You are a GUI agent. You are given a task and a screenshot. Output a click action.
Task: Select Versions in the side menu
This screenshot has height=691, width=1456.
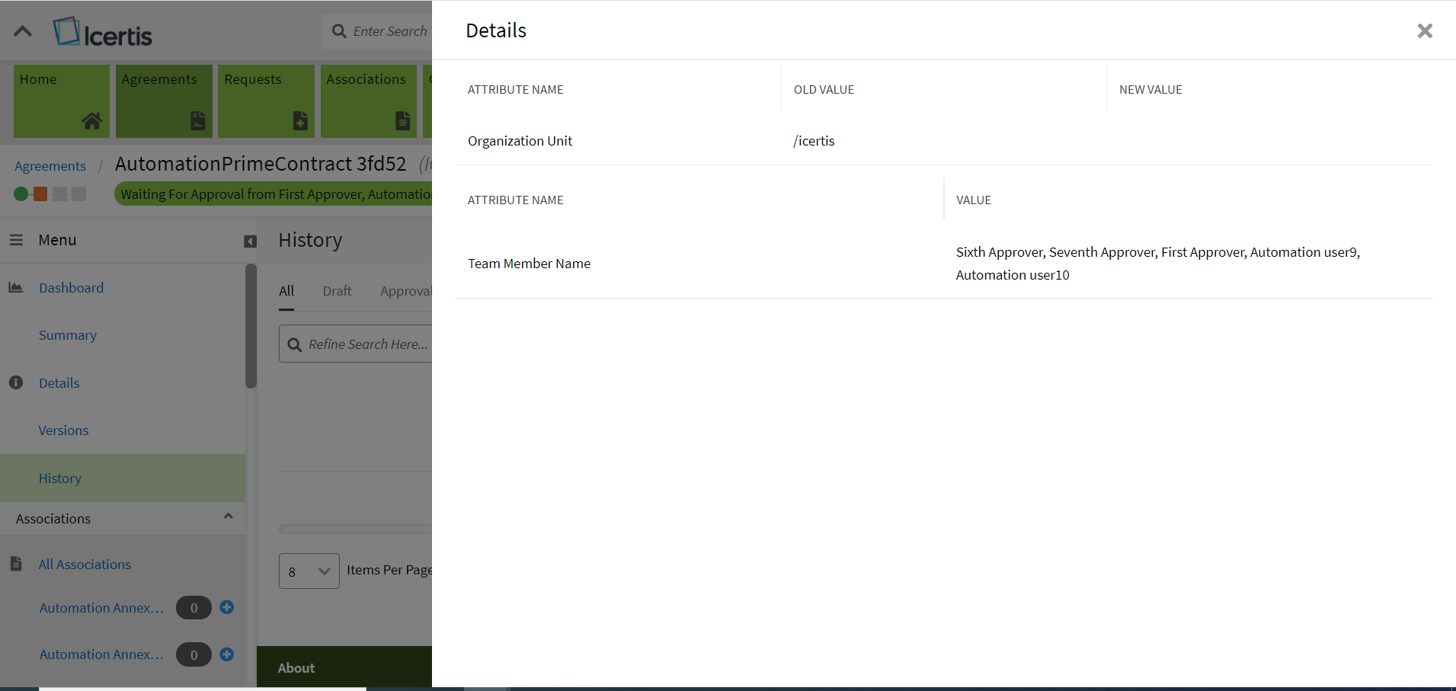coord(63,430)
